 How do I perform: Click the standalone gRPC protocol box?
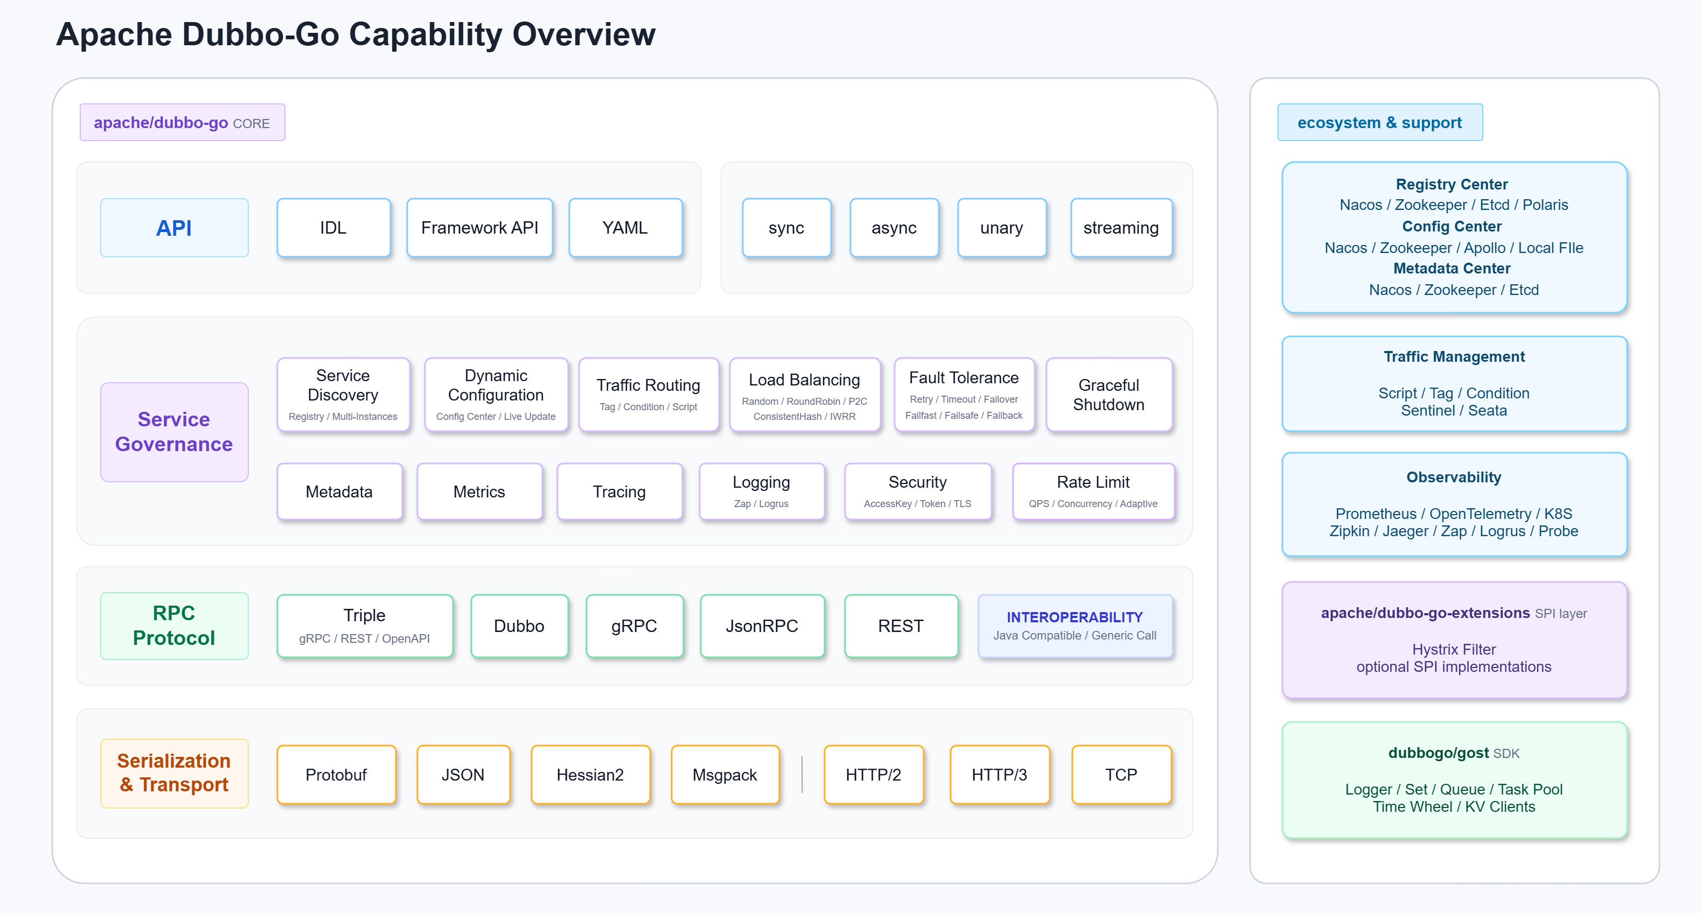pyautogui.click(x=634, y=626)
